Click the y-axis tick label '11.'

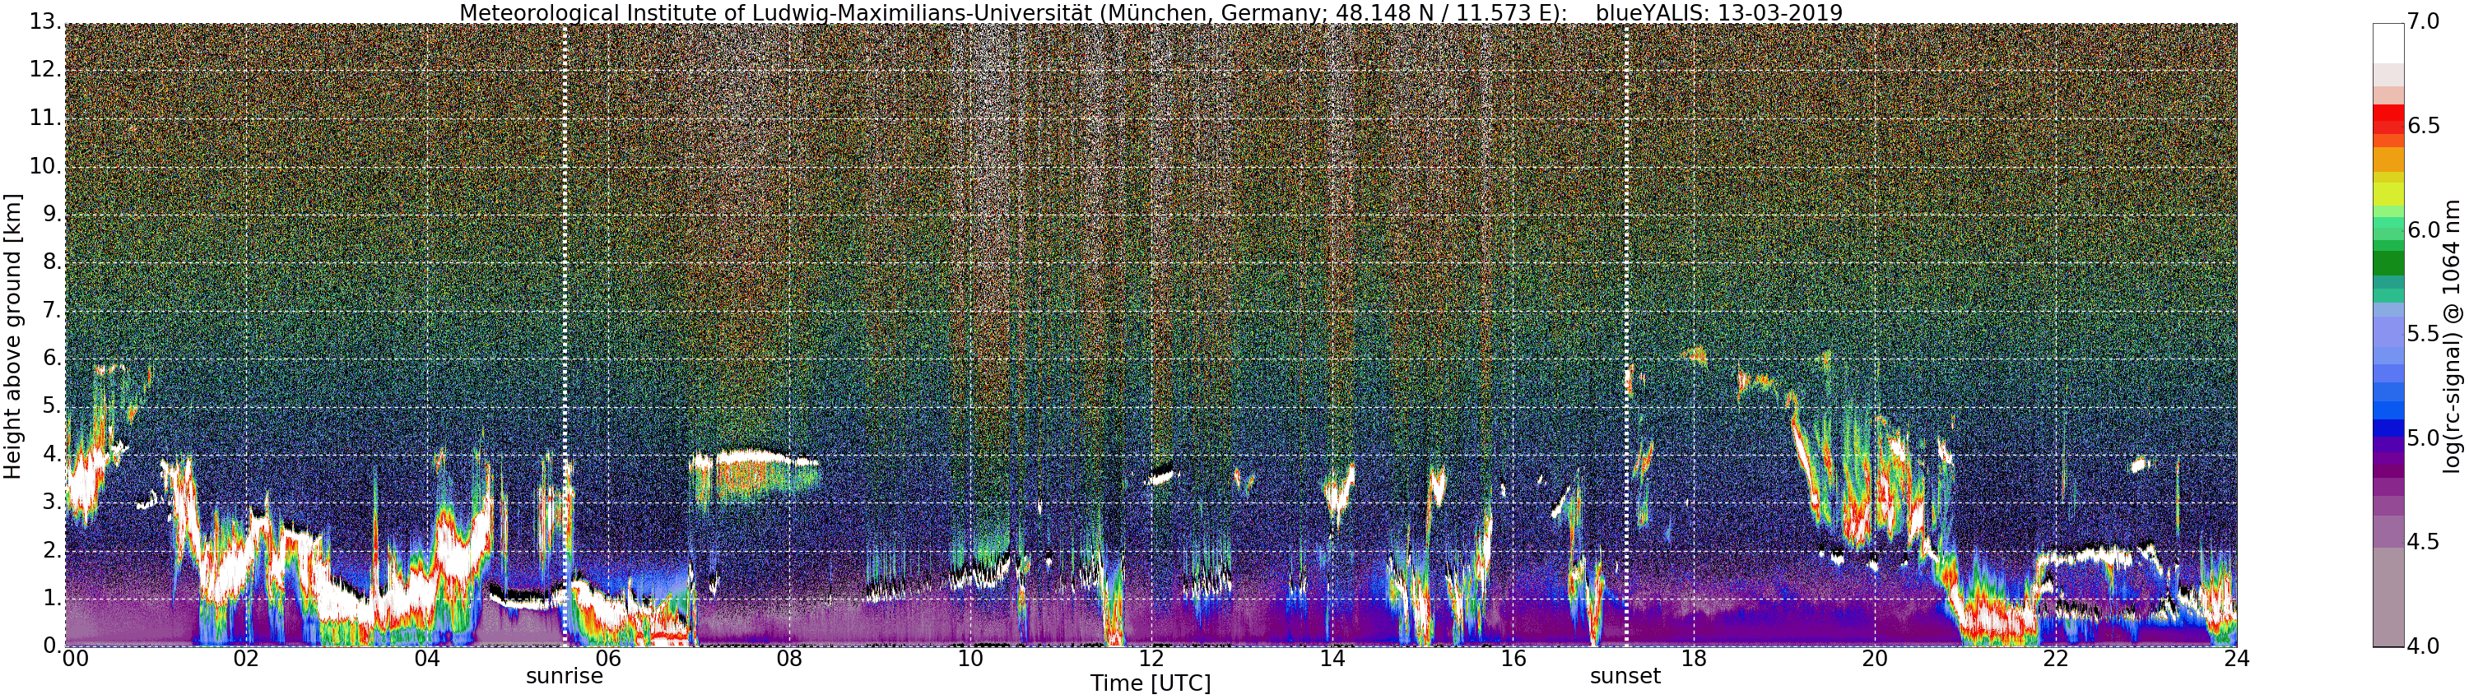(x=46, y=118)
